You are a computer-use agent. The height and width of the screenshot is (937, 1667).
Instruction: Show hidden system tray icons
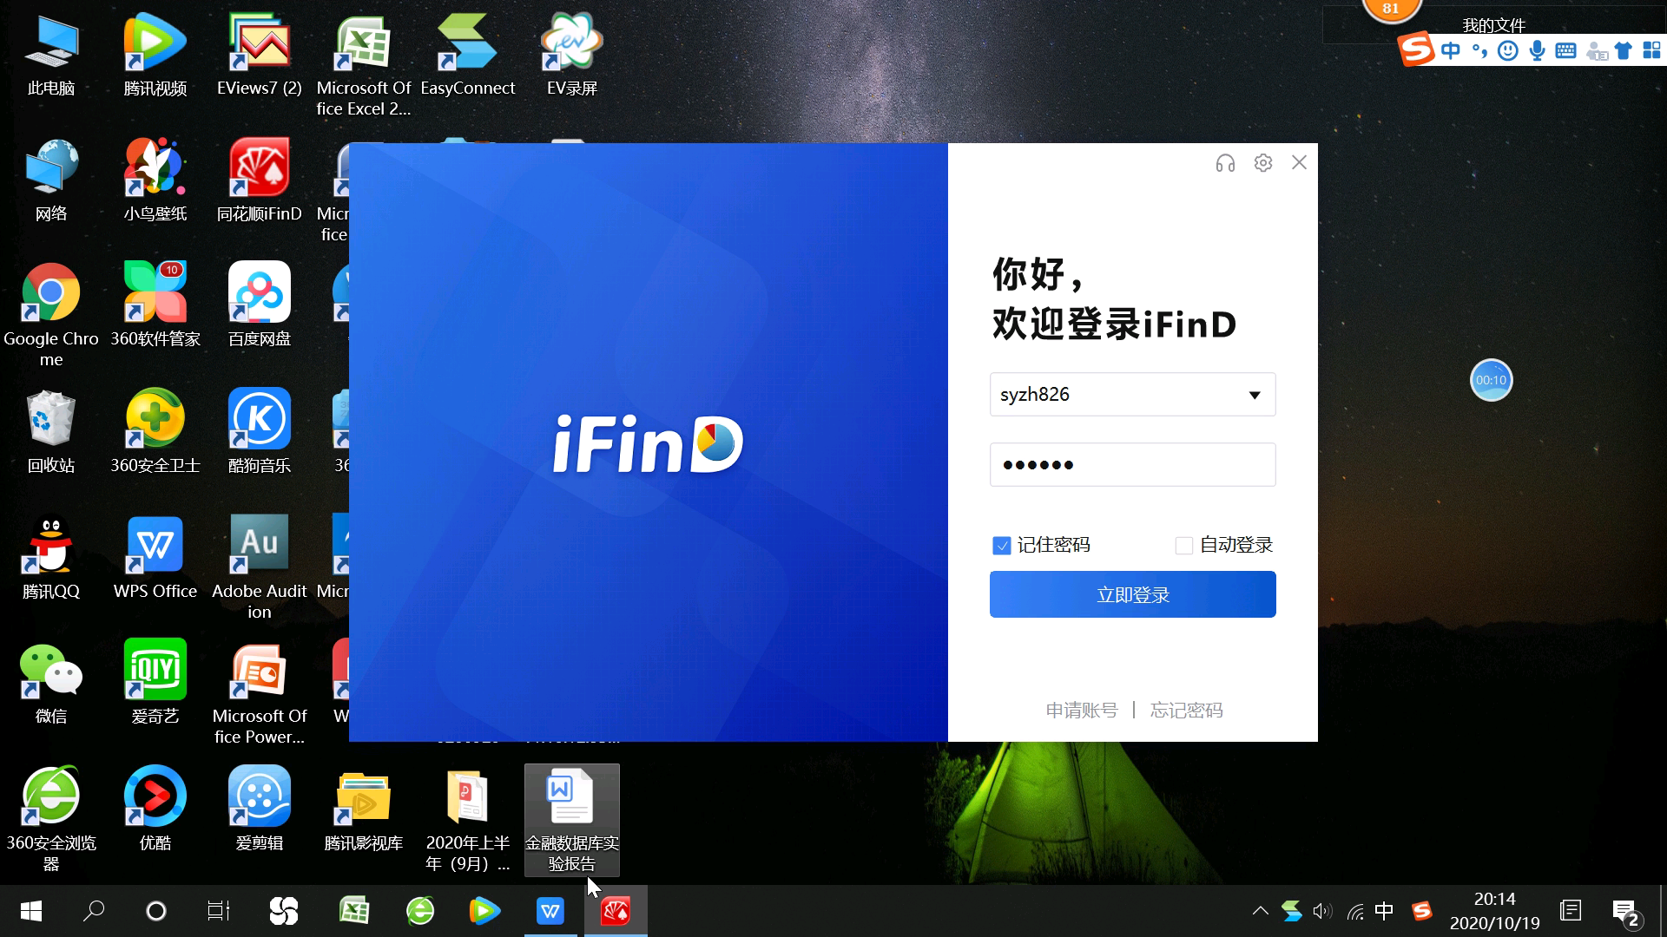pos(1260,911)
